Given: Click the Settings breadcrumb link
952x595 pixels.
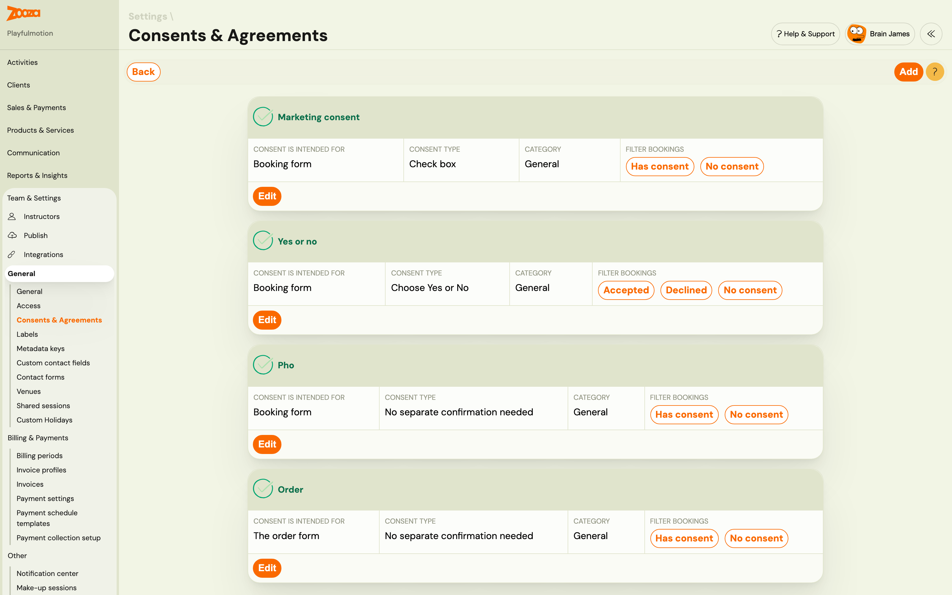Looking at the screenshot, I should click(x=148, y=16).
